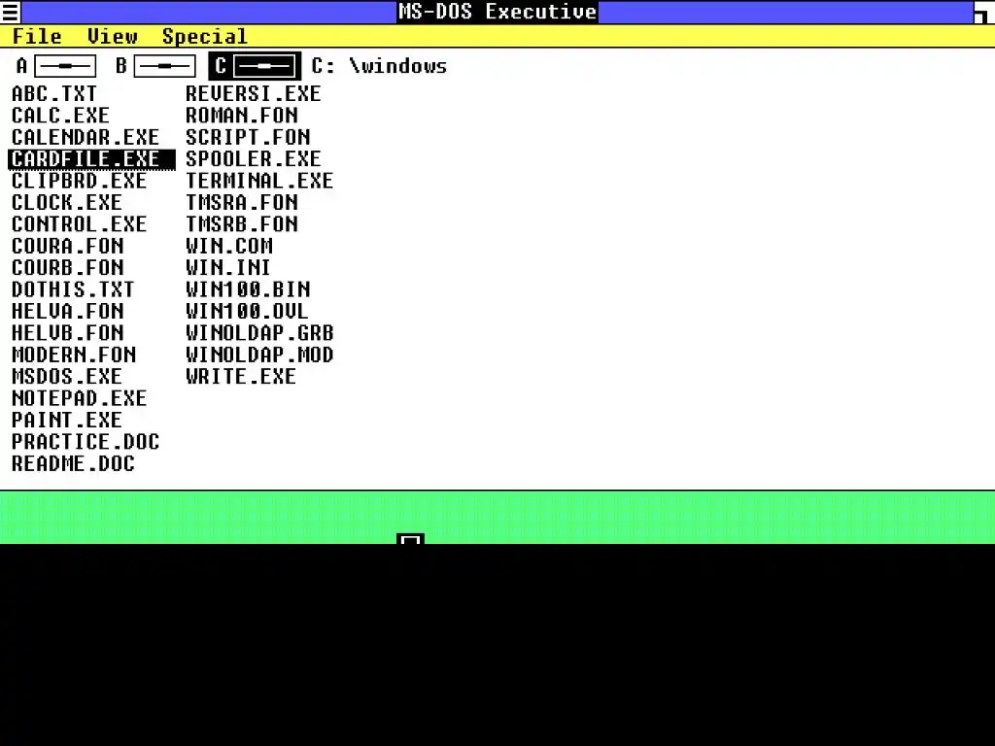995x746 pixels.
Task: Select REVERSI.EXE file
Action: coord(254,94)
